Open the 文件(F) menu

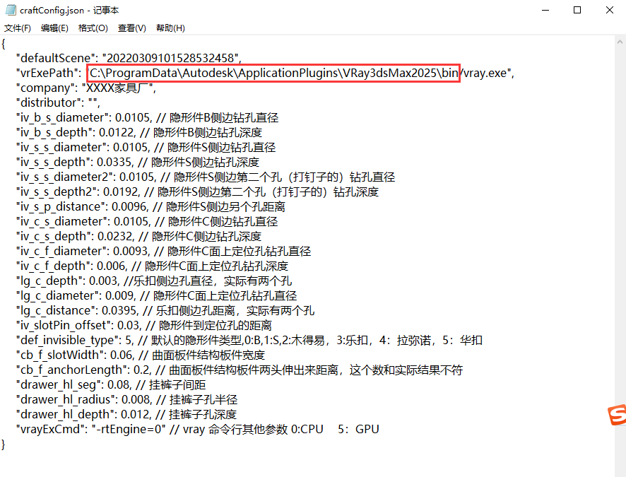point(18,28)
